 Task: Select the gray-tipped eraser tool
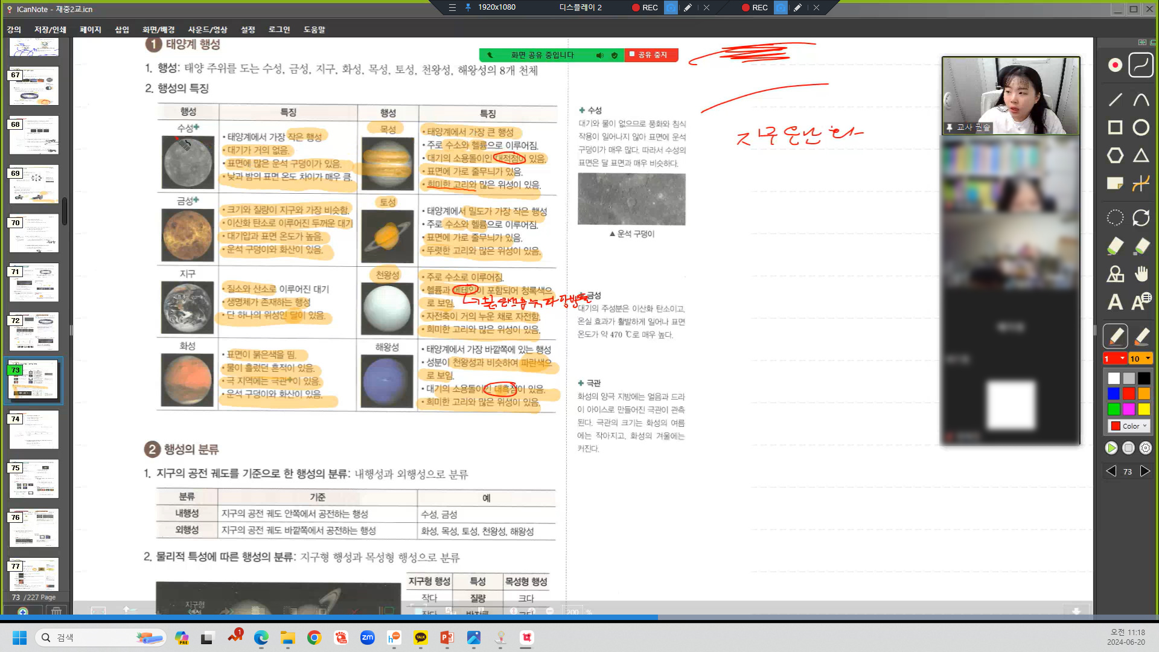[x=1141, y=246]
